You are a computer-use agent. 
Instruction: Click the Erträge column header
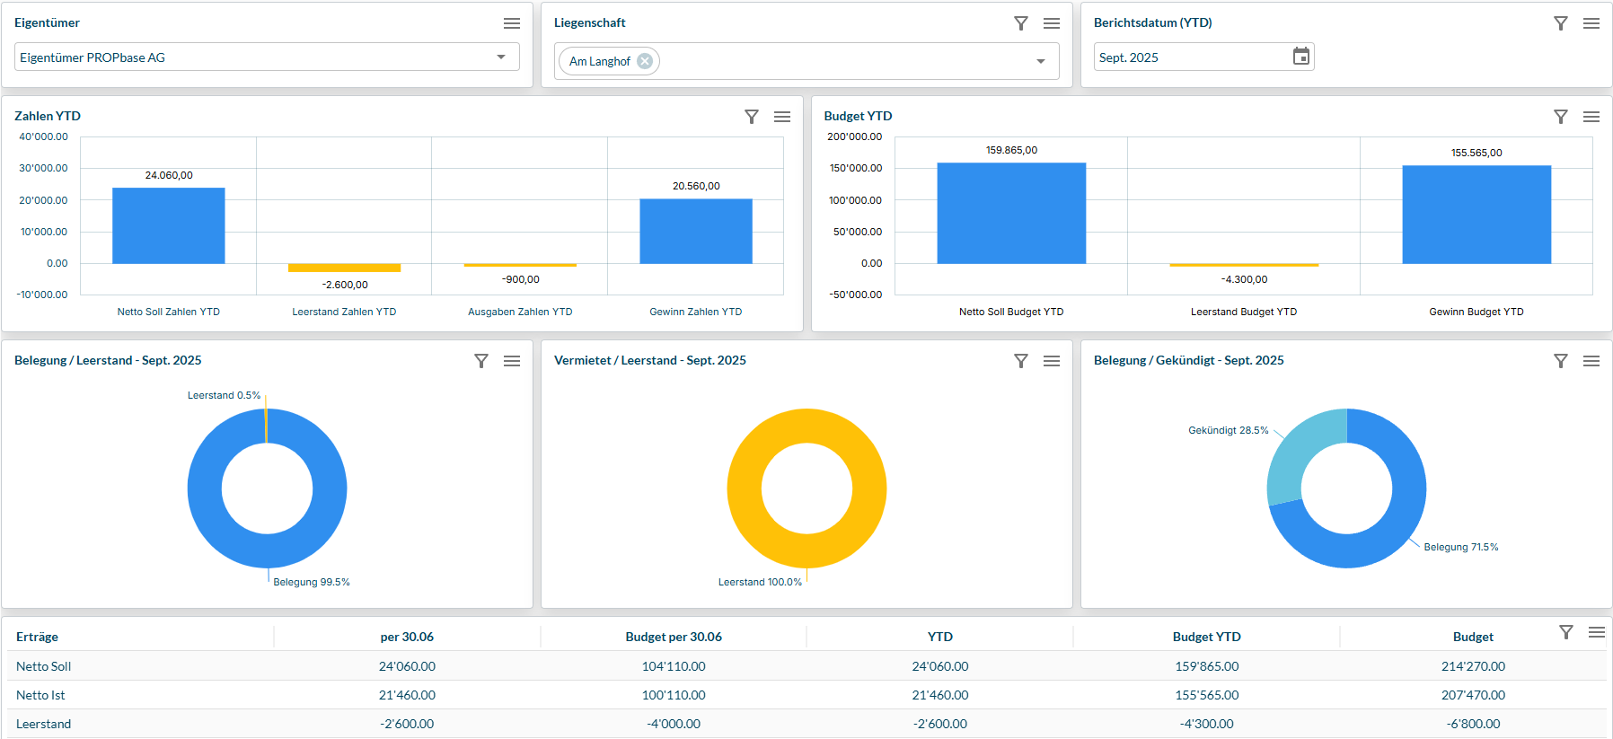(x=38, y=637)
